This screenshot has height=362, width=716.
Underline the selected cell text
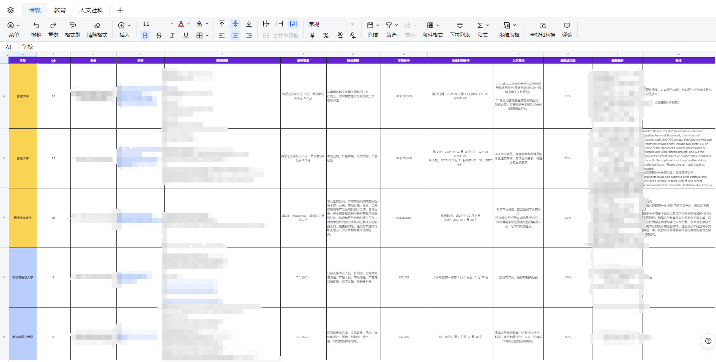click(186, 35)
